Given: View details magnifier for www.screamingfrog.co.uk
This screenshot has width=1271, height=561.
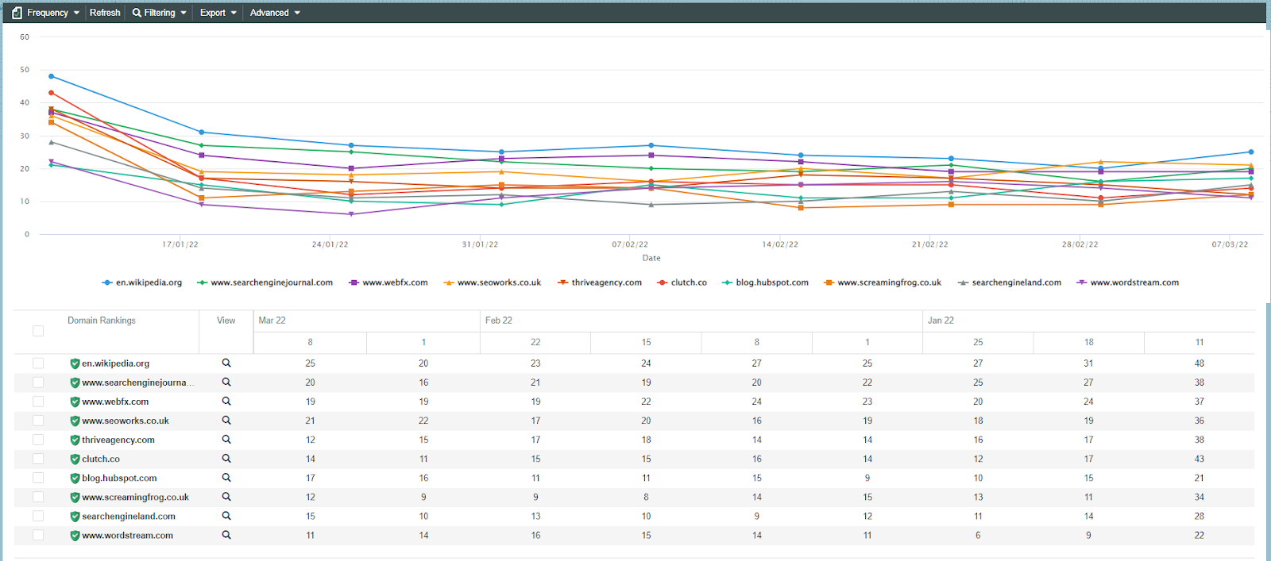Looking at the screenshot, I should click(x=226, y=497).
